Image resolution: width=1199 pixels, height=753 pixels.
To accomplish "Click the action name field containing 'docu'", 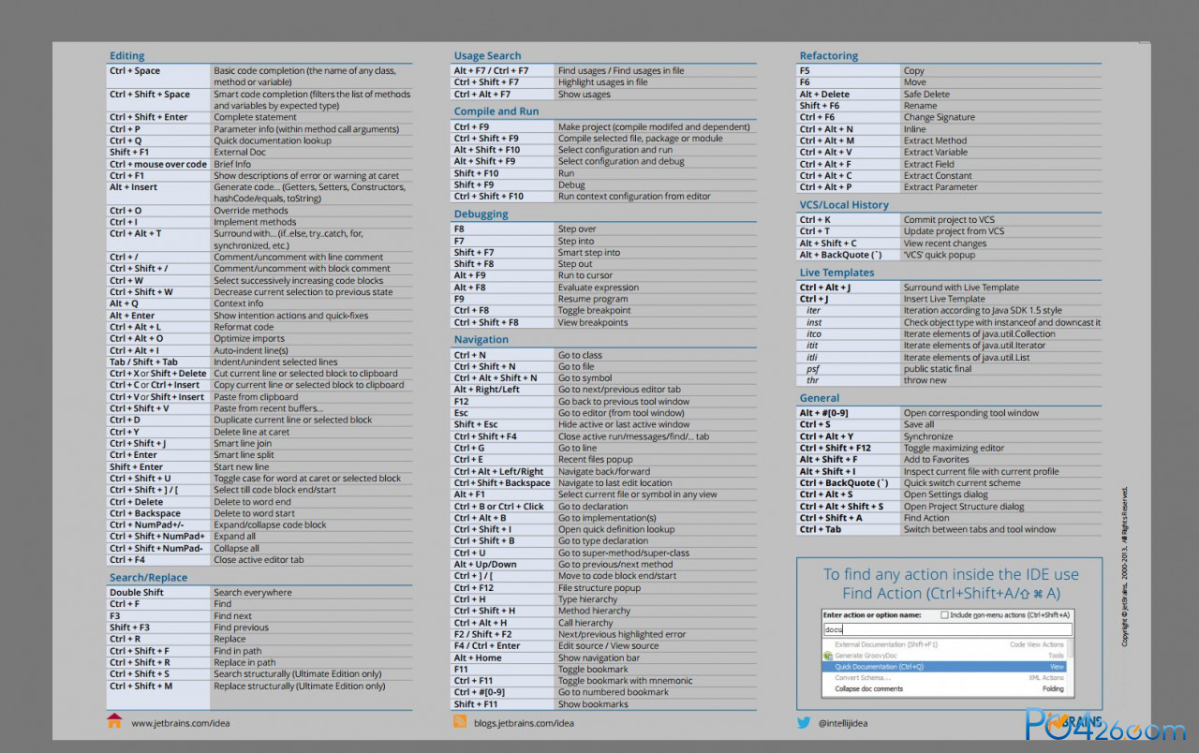I will tap(947, 629).
